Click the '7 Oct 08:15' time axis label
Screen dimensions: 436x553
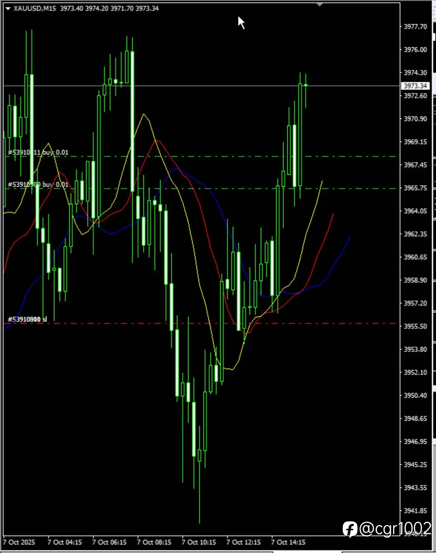[x=154, y=542]
